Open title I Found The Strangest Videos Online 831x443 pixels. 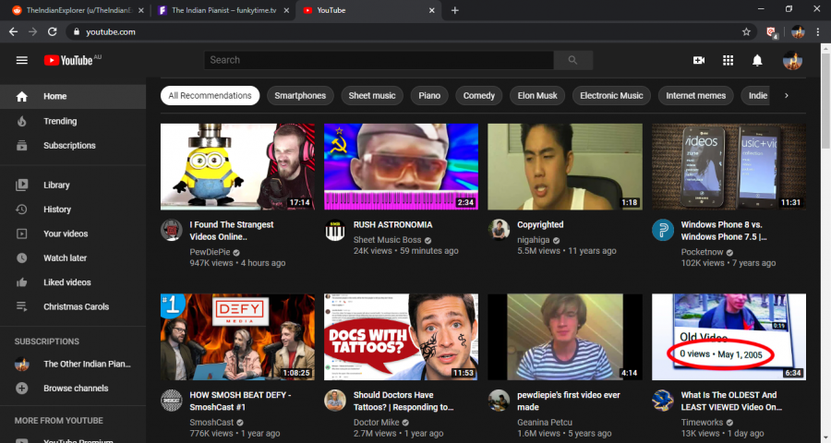point(232,231)
